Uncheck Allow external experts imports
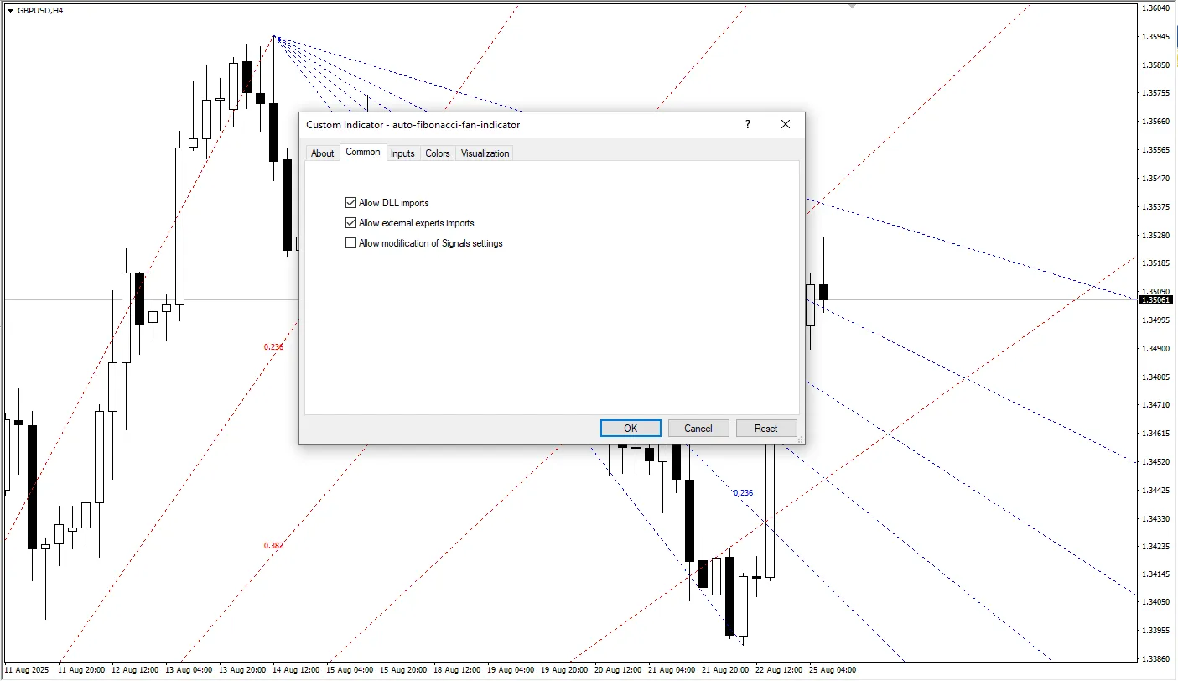This screenshot has width=1178, height=681. [x=350, y=222]
